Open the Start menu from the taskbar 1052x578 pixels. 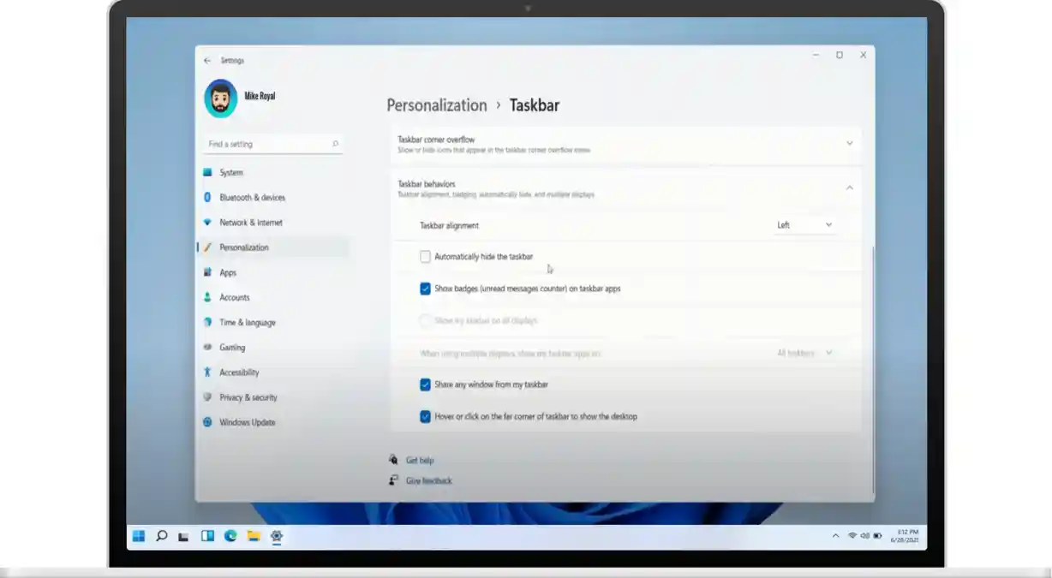(139, 536)
